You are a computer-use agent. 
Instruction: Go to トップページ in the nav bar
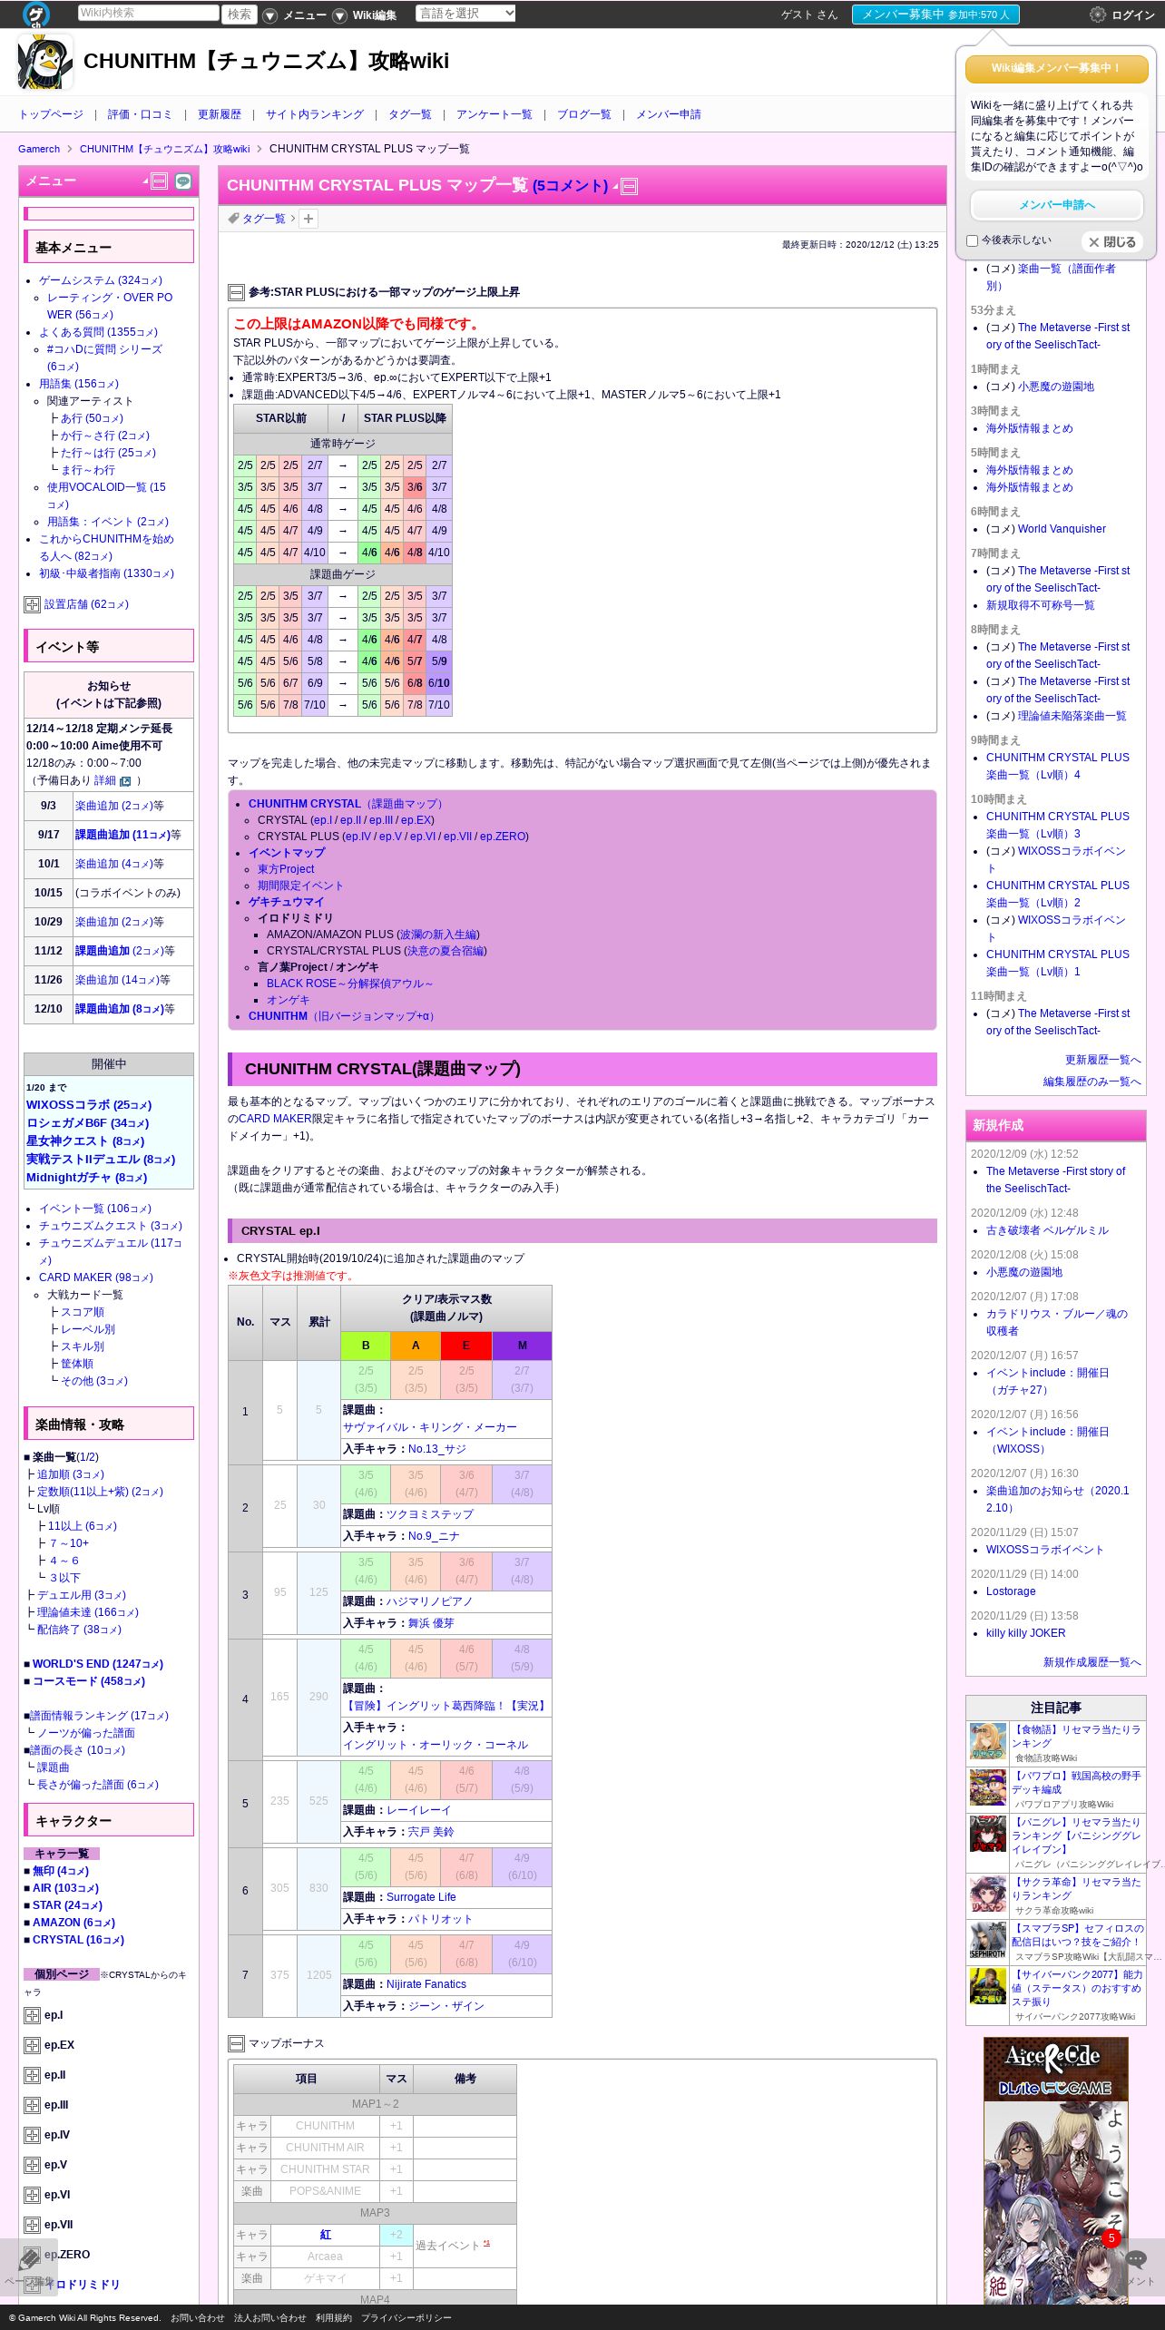[x=51, y=114]
